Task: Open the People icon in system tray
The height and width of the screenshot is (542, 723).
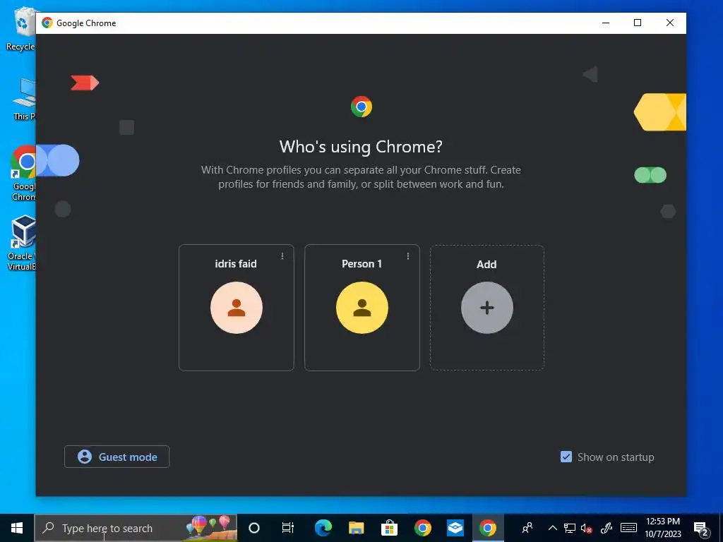Action: click(x=527, y=528)
